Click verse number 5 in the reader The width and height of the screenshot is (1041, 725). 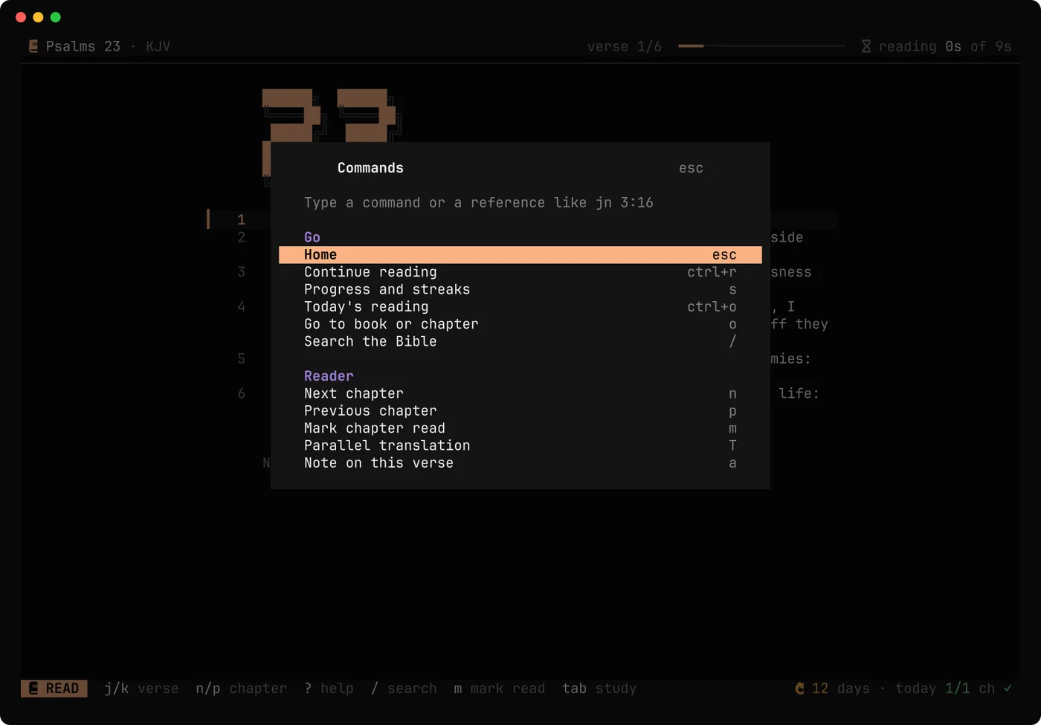click(241, 358)
